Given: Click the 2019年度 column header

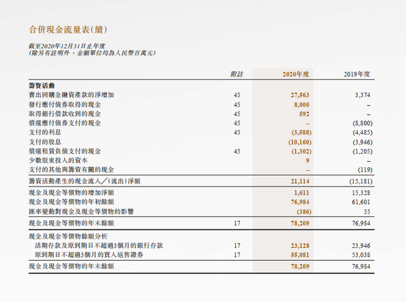Looking at the screenshot, I should (x=357, y=74).
